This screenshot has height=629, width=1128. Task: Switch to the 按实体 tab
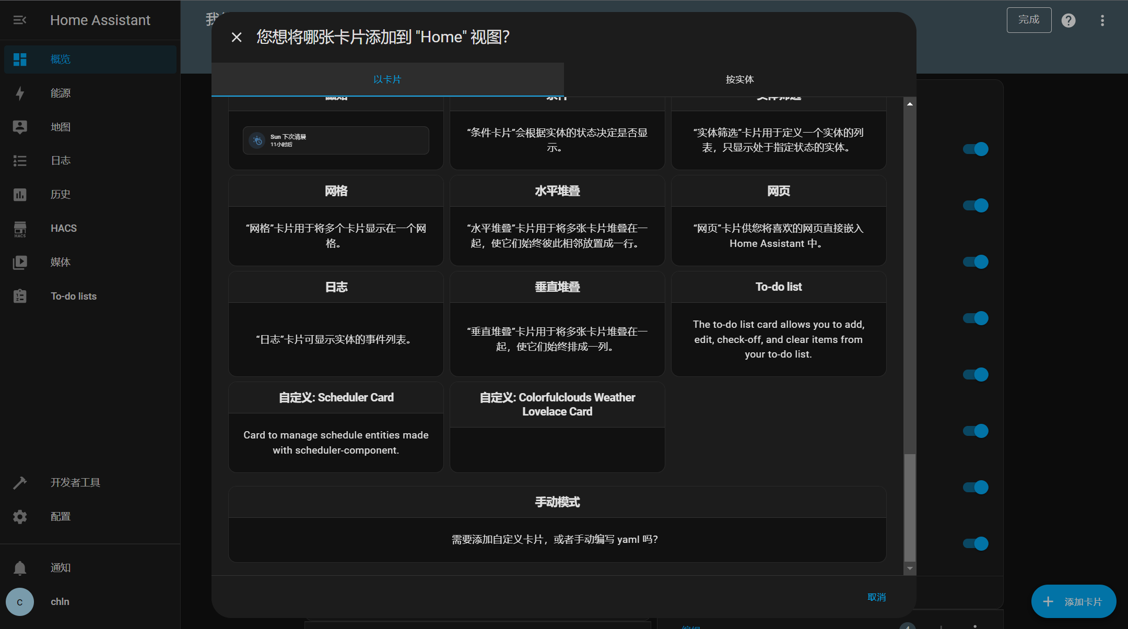[x=740, y=79]
